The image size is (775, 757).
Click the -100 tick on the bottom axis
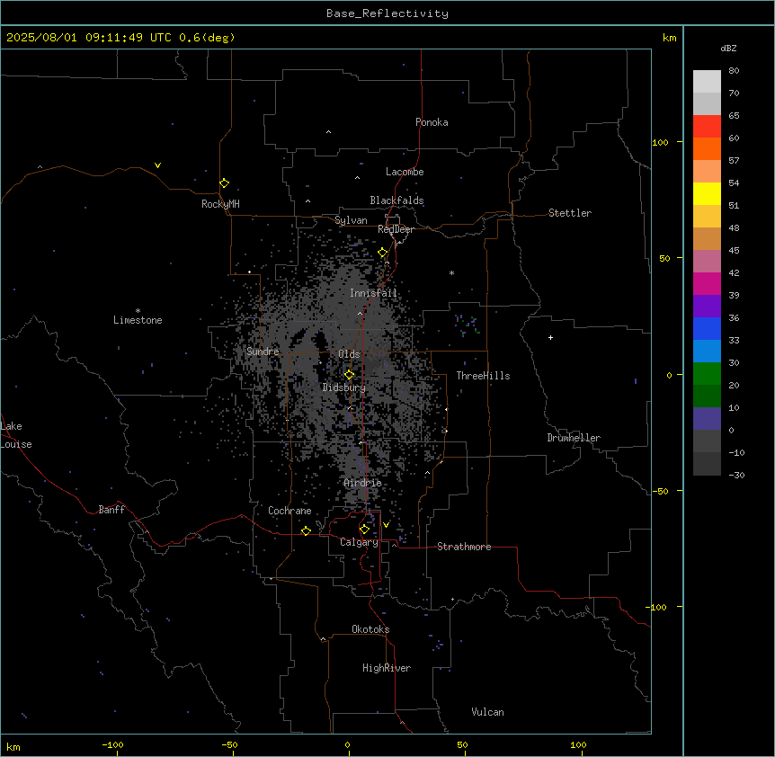112,745
